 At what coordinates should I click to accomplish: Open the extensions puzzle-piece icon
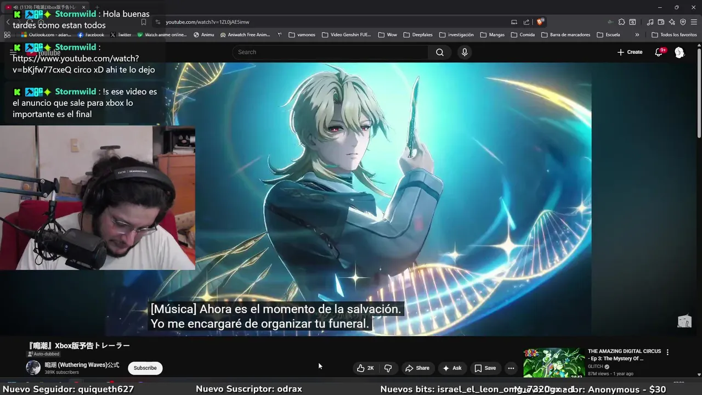(621, 22)
